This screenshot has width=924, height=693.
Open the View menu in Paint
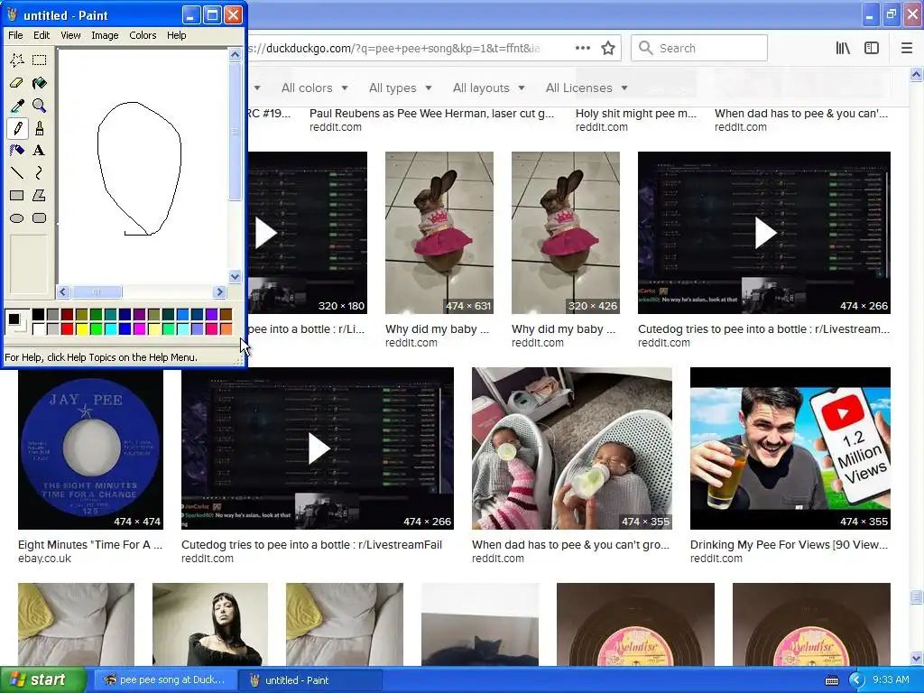pyautogui.click(x=70, y=35)
